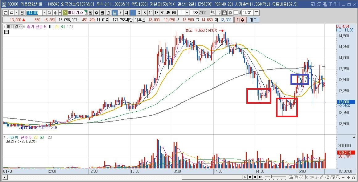This screenshot has width=358, height=182.
Task: Click the dashed rectangle range icon in bottom toolbar
Action: click(301, 177)
